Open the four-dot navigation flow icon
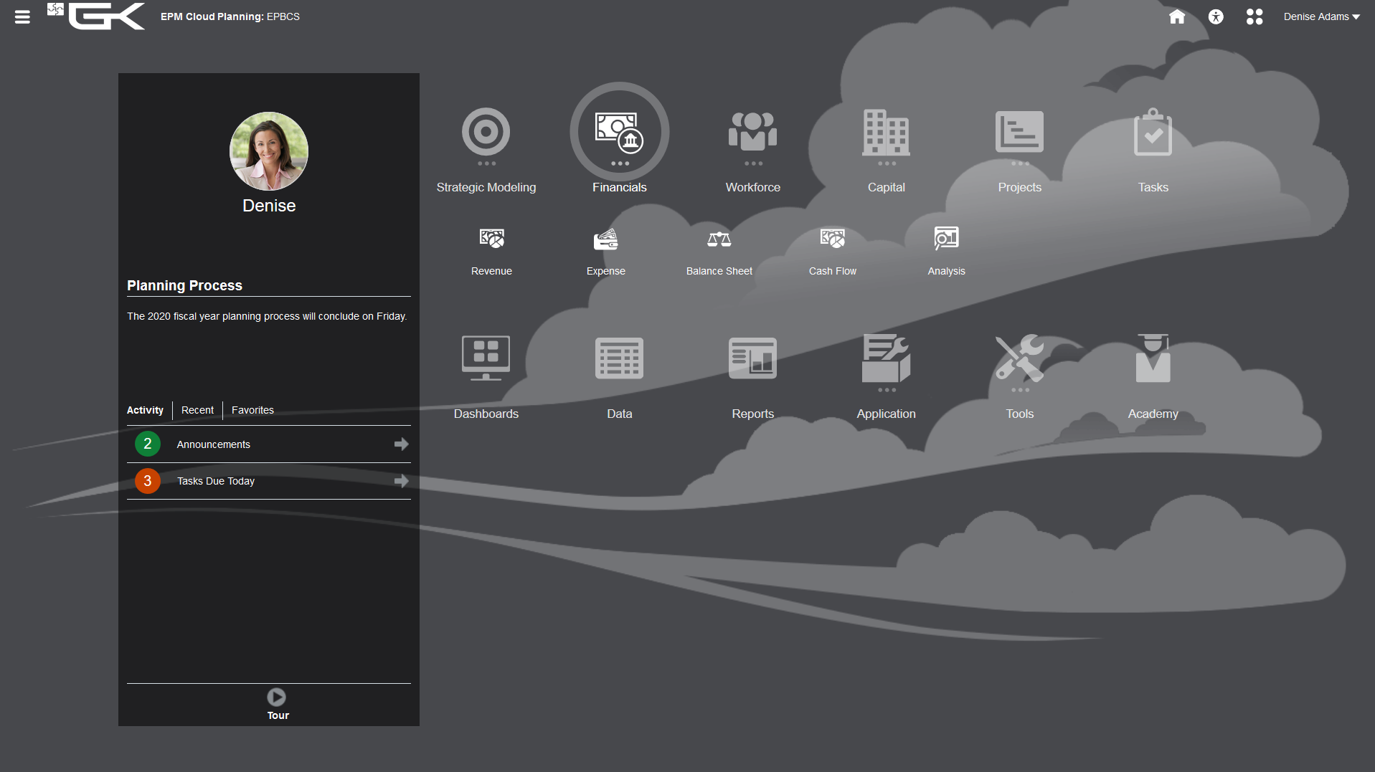Screen dimensions: 1375x772 1254,16
